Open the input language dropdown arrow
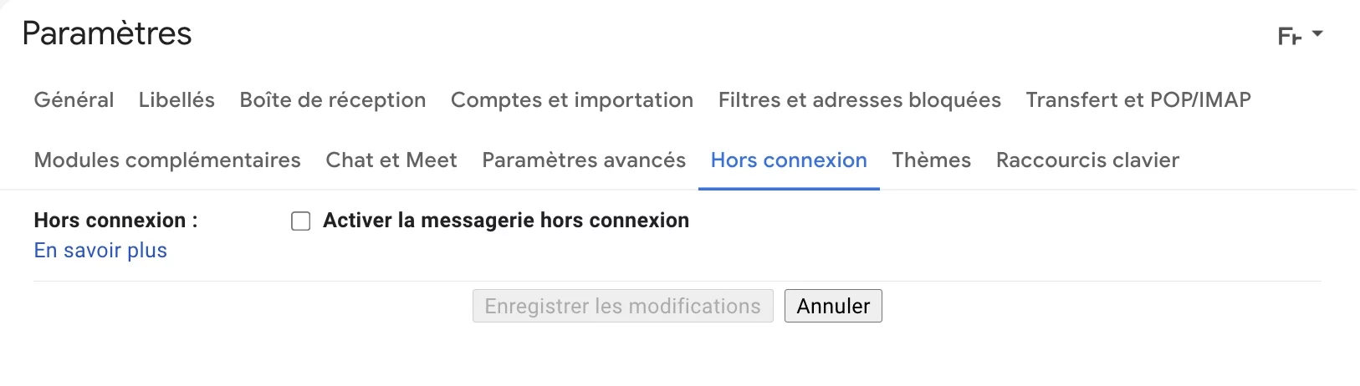Image resolution: width=1360 pixels, height=386 pixels. 1318,34
